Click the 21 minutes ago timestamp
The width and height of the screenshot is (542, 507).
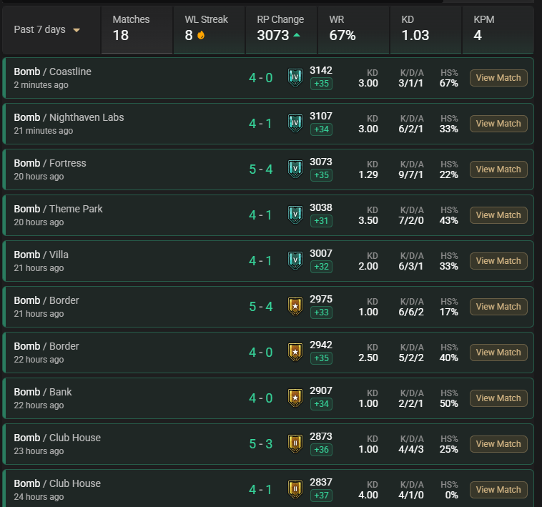pos(43,131)
